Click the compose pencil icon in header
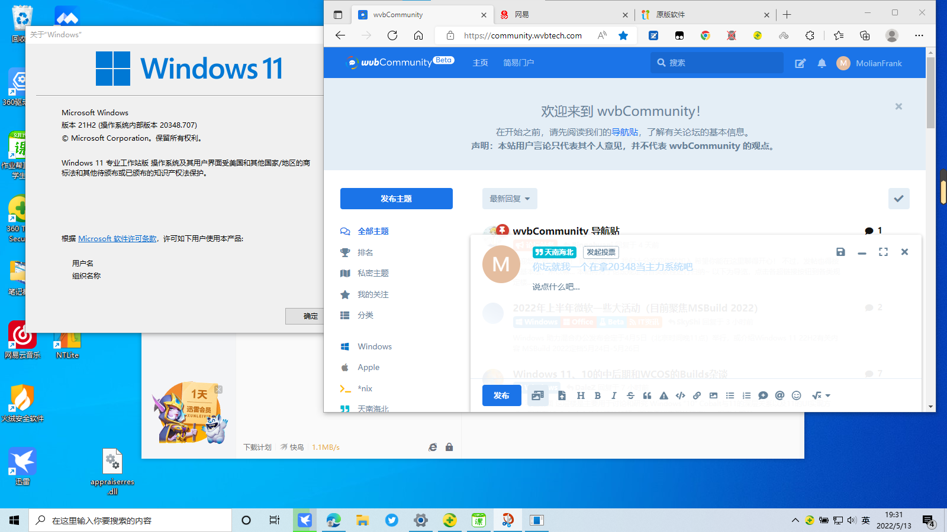The width and height of the screenshot is (947, 532). coord(800,63)
